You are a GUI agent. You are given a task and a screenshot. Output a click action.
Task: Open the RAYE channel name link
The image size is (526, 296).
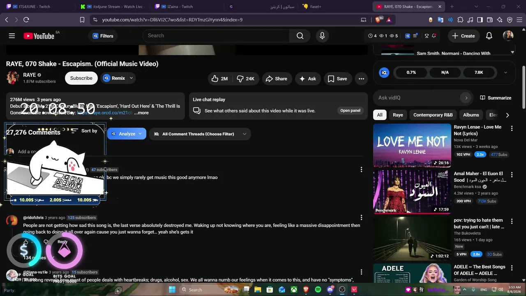(x=30, y=75)
